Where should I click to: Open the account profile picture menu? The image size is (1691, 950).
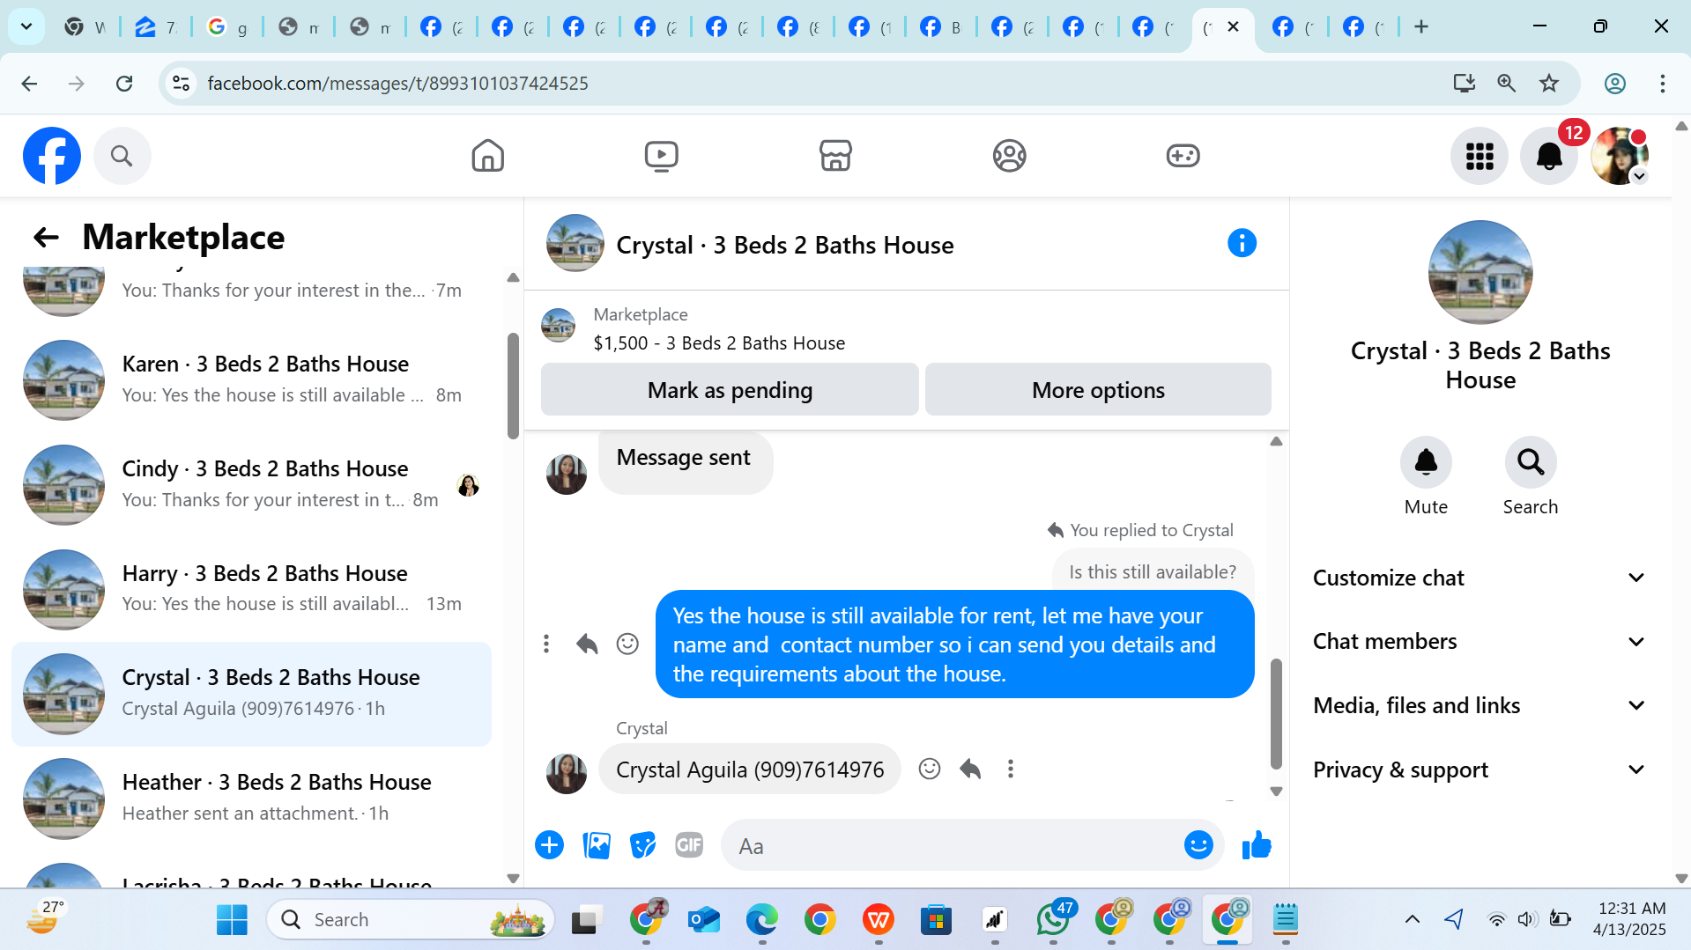tap(1619, 156)
